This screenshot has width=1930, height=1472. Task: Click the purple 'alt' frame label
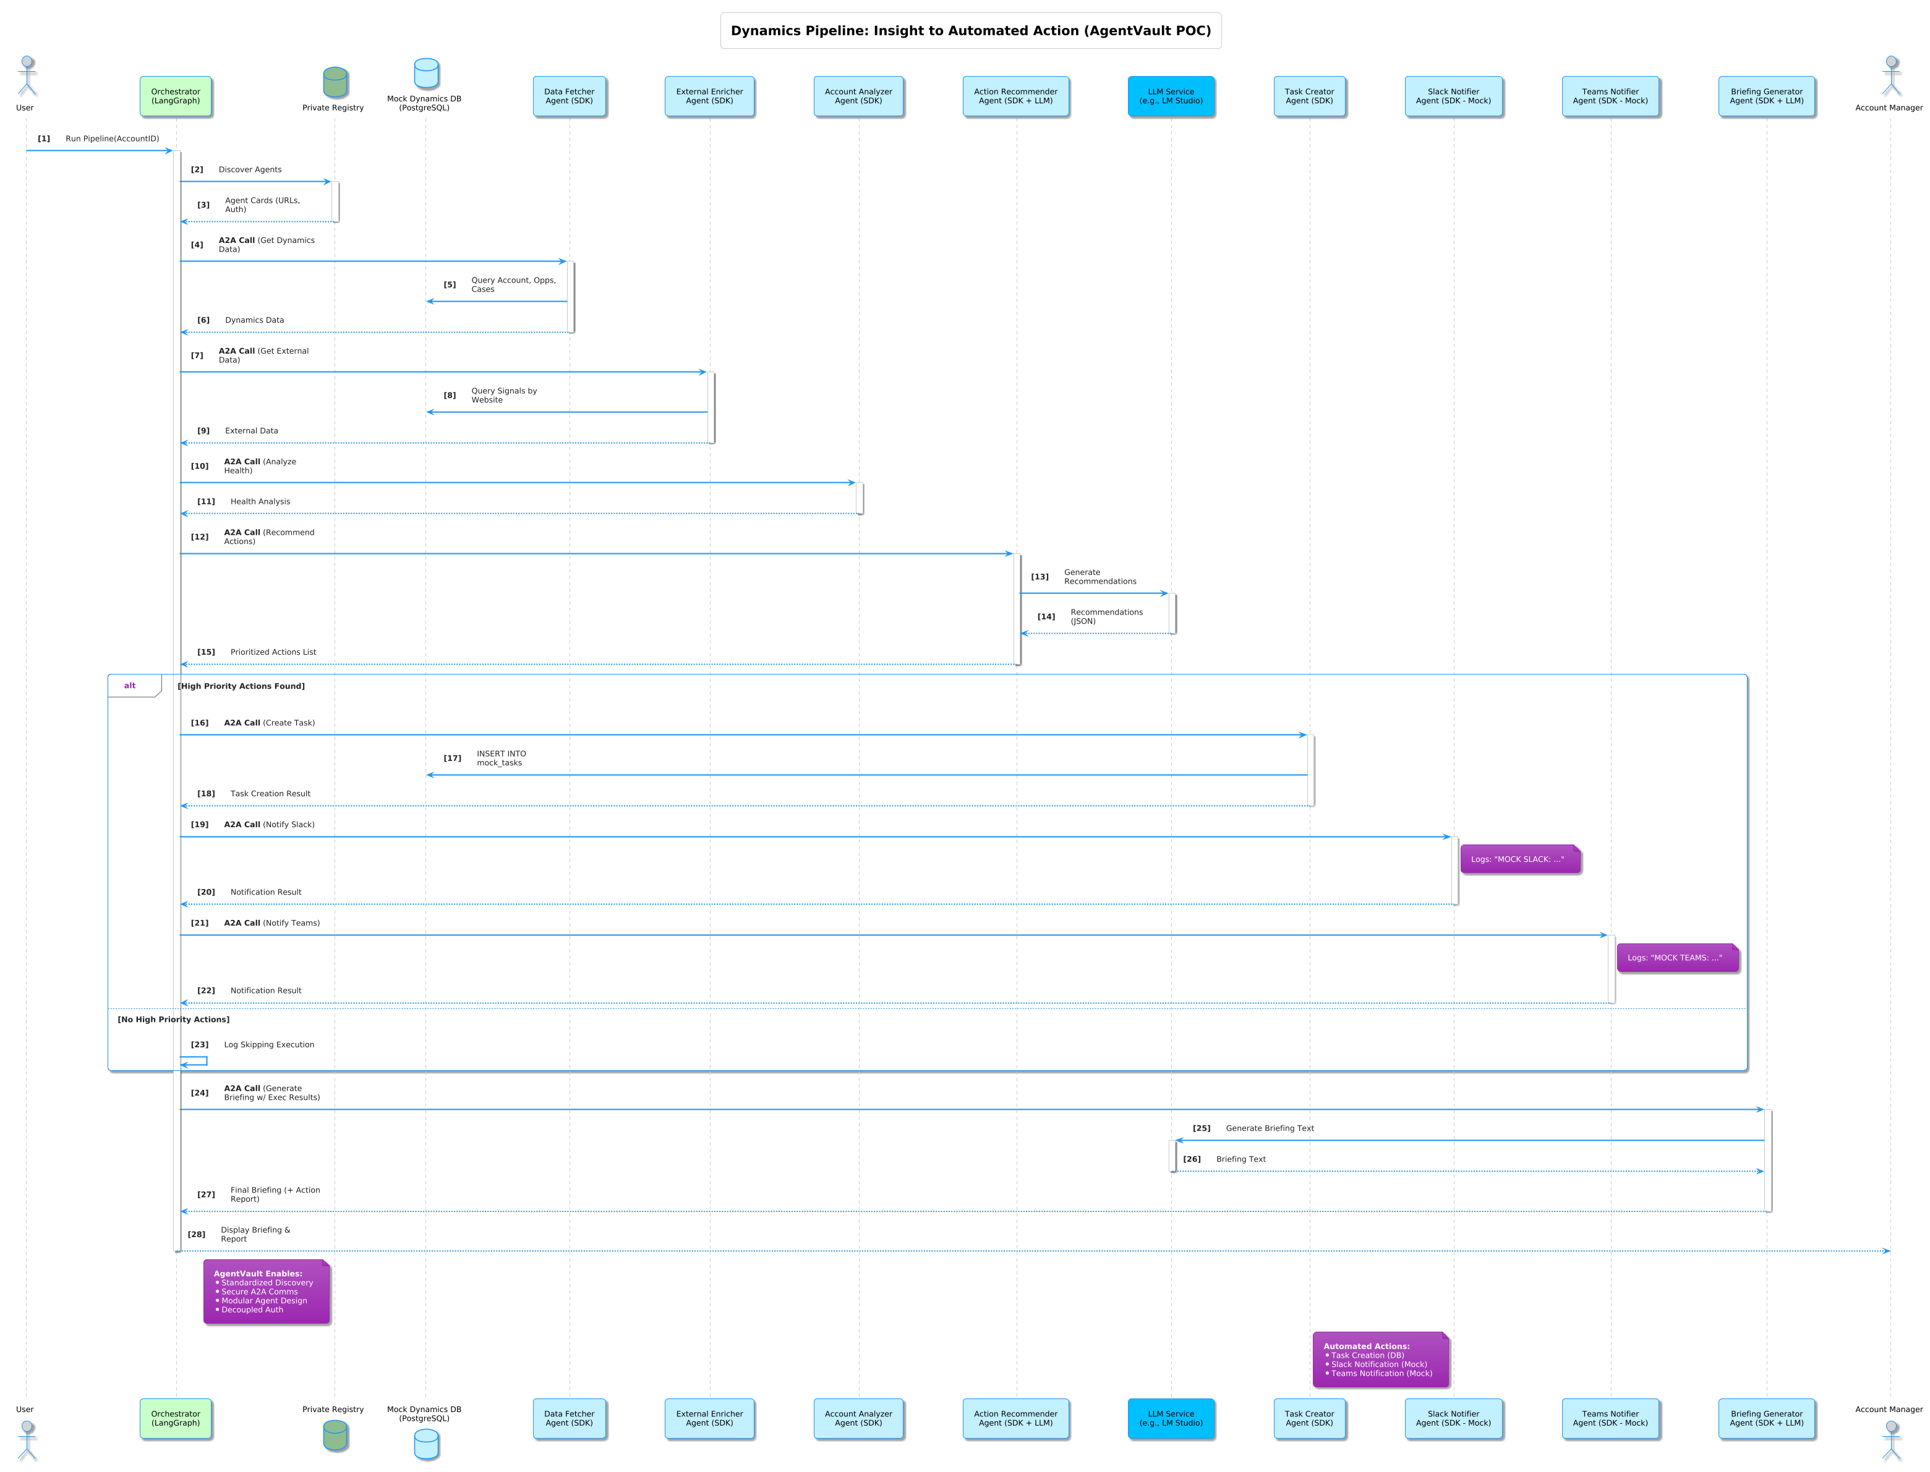pyautogui.click(x=130, y=686)
